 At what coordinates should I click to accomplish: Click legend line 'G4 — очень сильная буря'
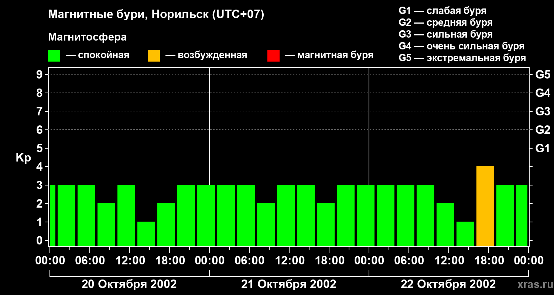[x=462, y=46]
